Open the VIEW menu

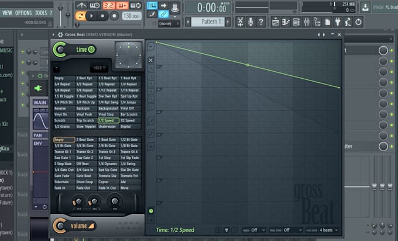[7, 13]
